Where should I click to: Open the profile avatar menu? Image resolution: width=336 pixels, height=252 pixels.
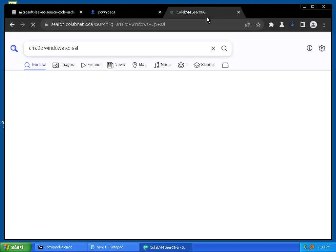pos(313,25)
